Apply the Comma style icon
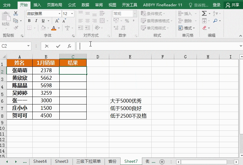This screenshot has width=243, height=165. pos(133,21)
